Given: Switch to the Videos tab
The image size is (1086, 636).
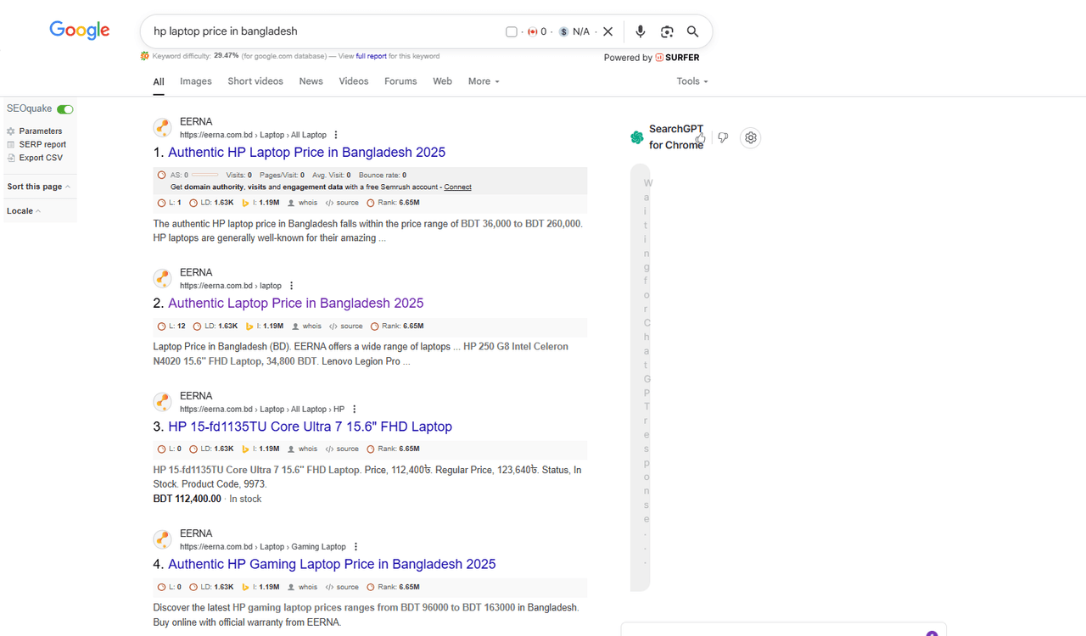Looking at the screenshot, I should [354, 81].
